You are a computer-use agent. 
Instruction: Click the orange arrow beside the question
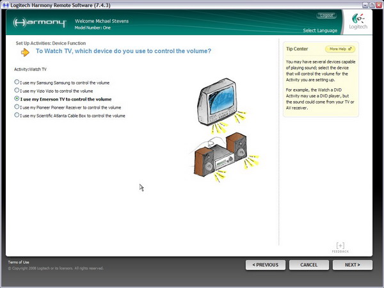[x=25, y=52]
